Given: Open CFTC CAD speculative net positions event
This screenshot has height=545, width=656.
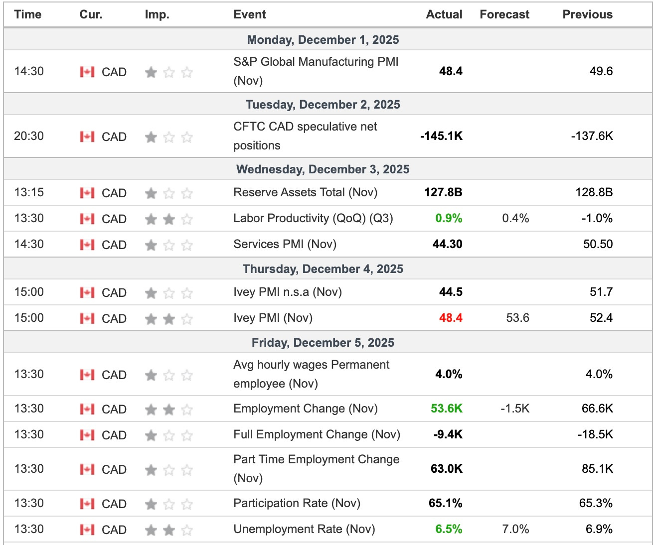Looking at the screenshot, I should [305, 136].
